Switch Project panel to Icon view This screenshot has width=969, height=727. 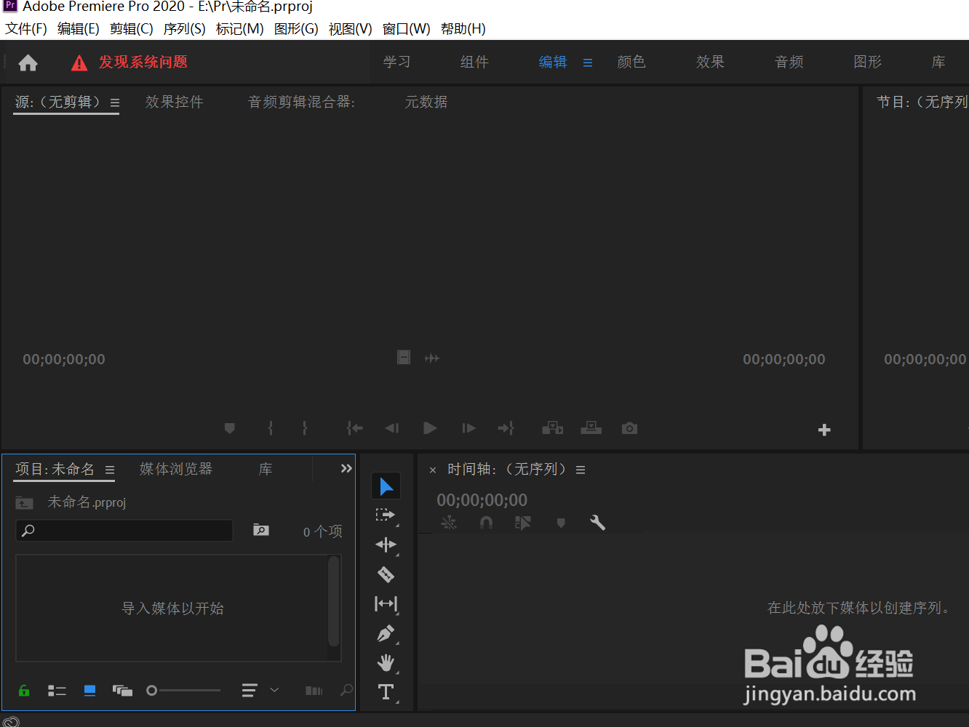pyautogui.click(x=89, y=691)
